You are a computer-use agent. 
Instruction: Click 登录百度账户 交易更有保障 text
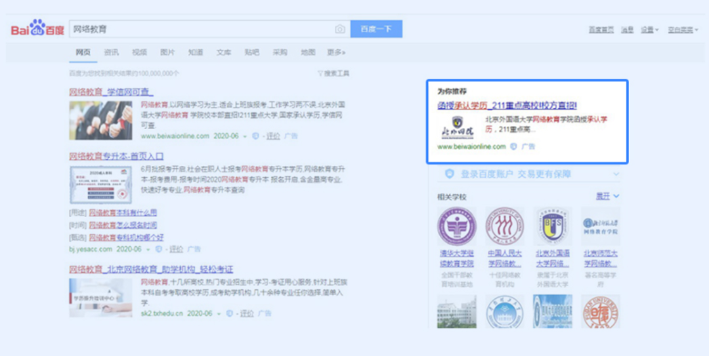point(516,174)
